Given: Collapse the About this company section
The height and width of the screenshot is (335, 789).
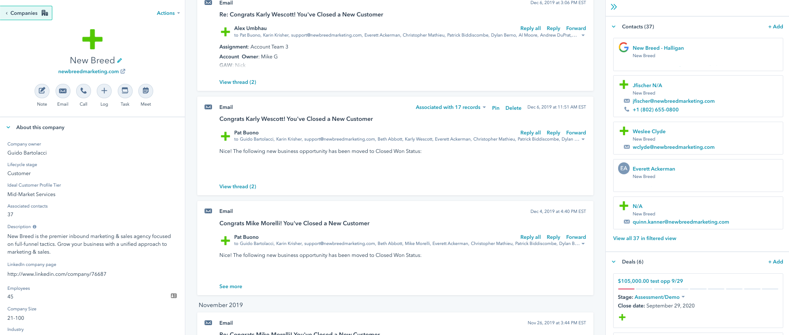Looking at the screenshot, I should coord(9,127).
